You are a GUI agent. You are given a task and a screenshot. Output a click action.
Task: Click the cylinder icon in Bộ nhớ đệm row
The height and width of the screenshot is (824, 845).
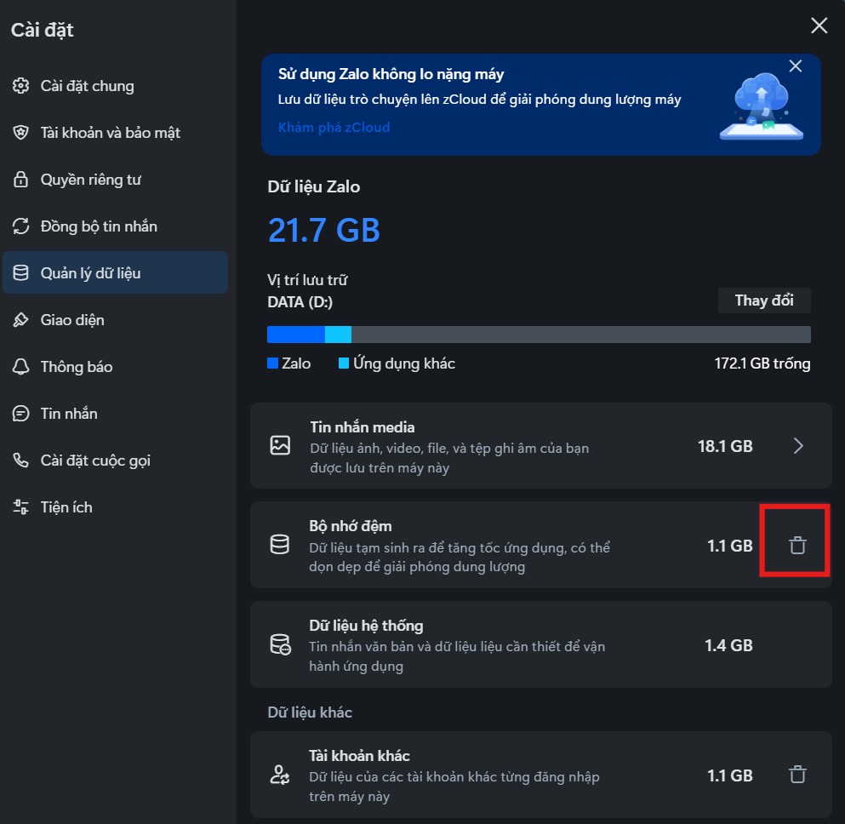point(279,544)
